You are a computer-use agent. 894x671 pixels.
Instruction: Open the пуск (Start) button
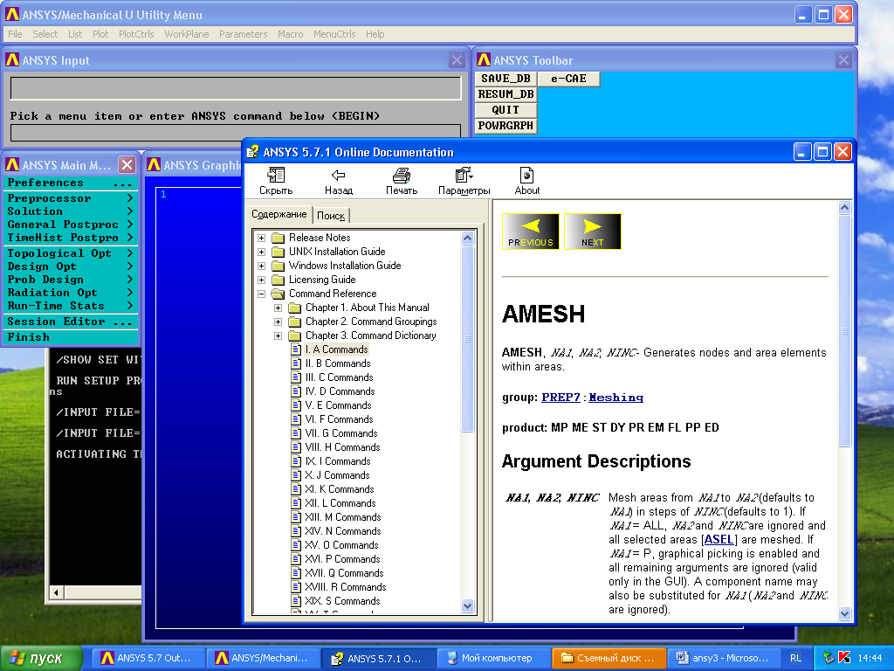click(x=40, y=658)
